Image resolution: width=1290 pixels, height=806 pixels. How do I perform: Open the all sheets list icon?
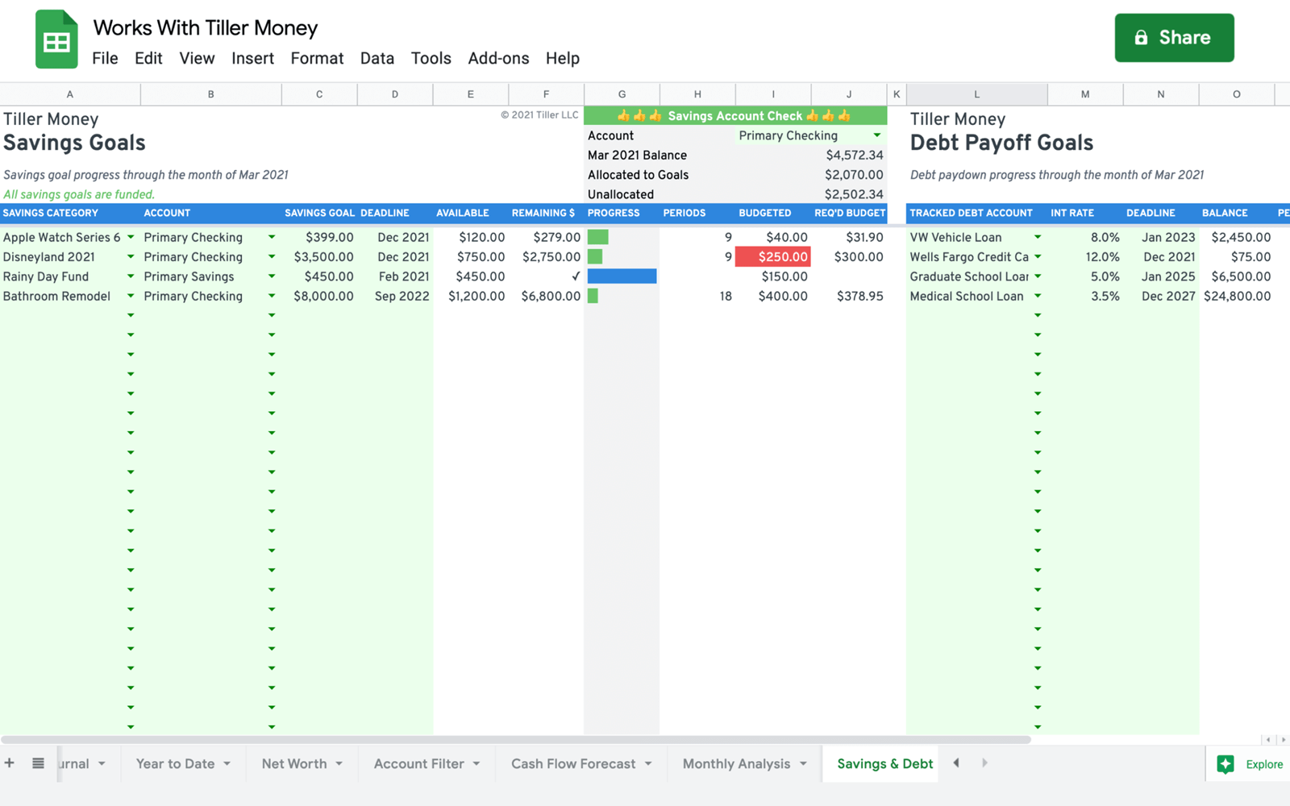pos(38,762)
